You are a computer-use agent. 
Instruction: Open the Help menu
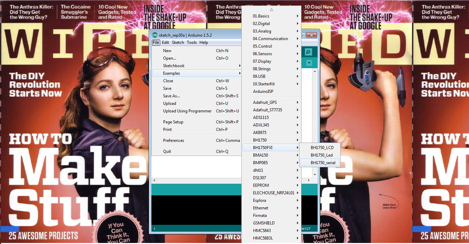[x=204, y=42]
